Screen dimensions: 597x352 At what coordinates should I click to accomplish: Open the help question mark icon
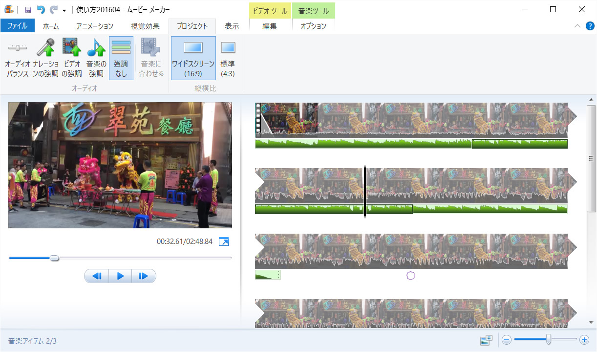click(590, 26)
